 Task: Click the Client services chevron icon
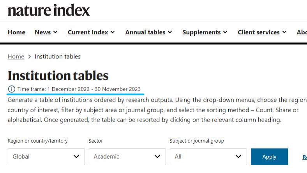284,32
